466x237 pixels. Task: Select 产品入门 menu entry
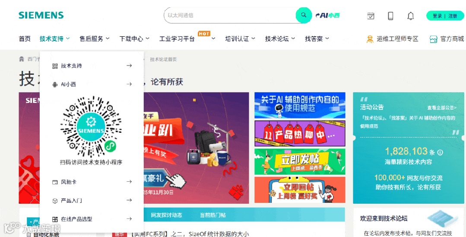coord(92,200)
